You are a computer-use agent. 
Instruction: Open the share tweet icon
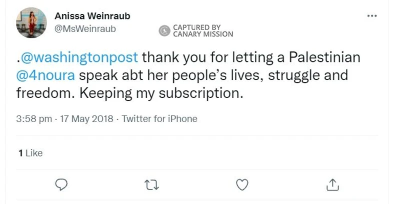[x=332, y=184]
